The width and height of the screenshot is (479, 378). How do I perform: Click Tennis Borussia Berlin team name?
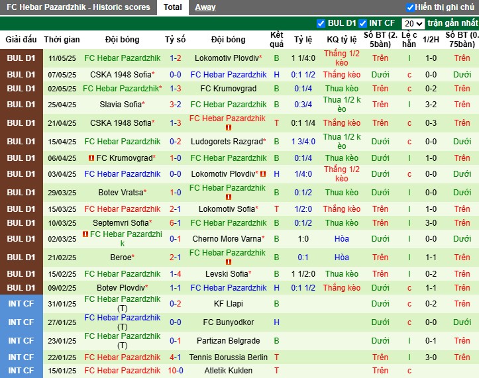228,357
